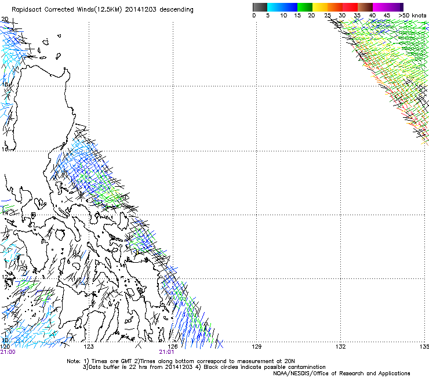Viewport: 429px width, 377px height.
Task: Select the red 30-35 knots legend color
Action: click(350, 7)
